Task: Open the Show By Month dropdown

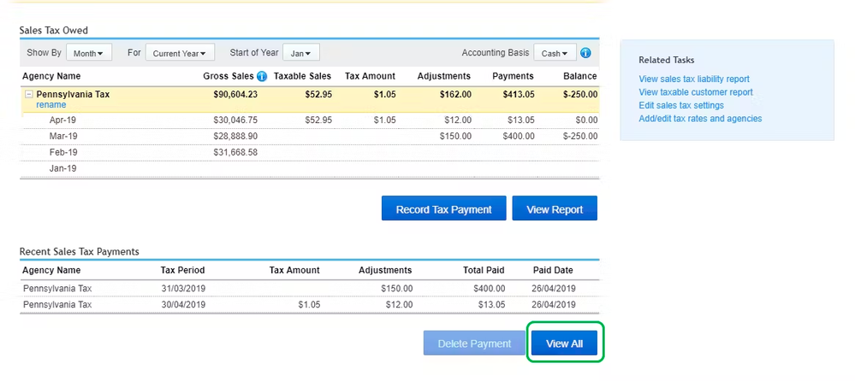Action: 90,53
